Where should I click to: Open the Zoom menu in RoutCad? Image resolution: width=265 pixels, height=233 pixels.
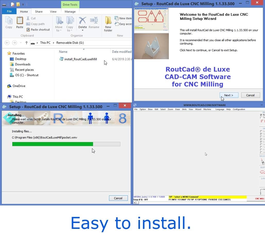coord(170,109)
